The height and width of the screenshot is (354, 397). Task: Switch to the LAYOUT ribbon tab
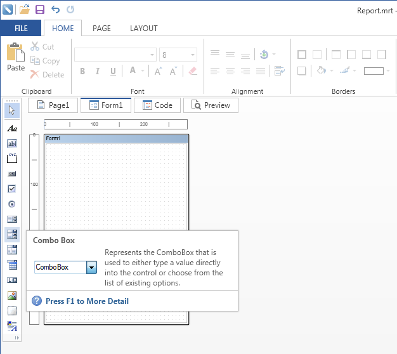click(144, 28)
